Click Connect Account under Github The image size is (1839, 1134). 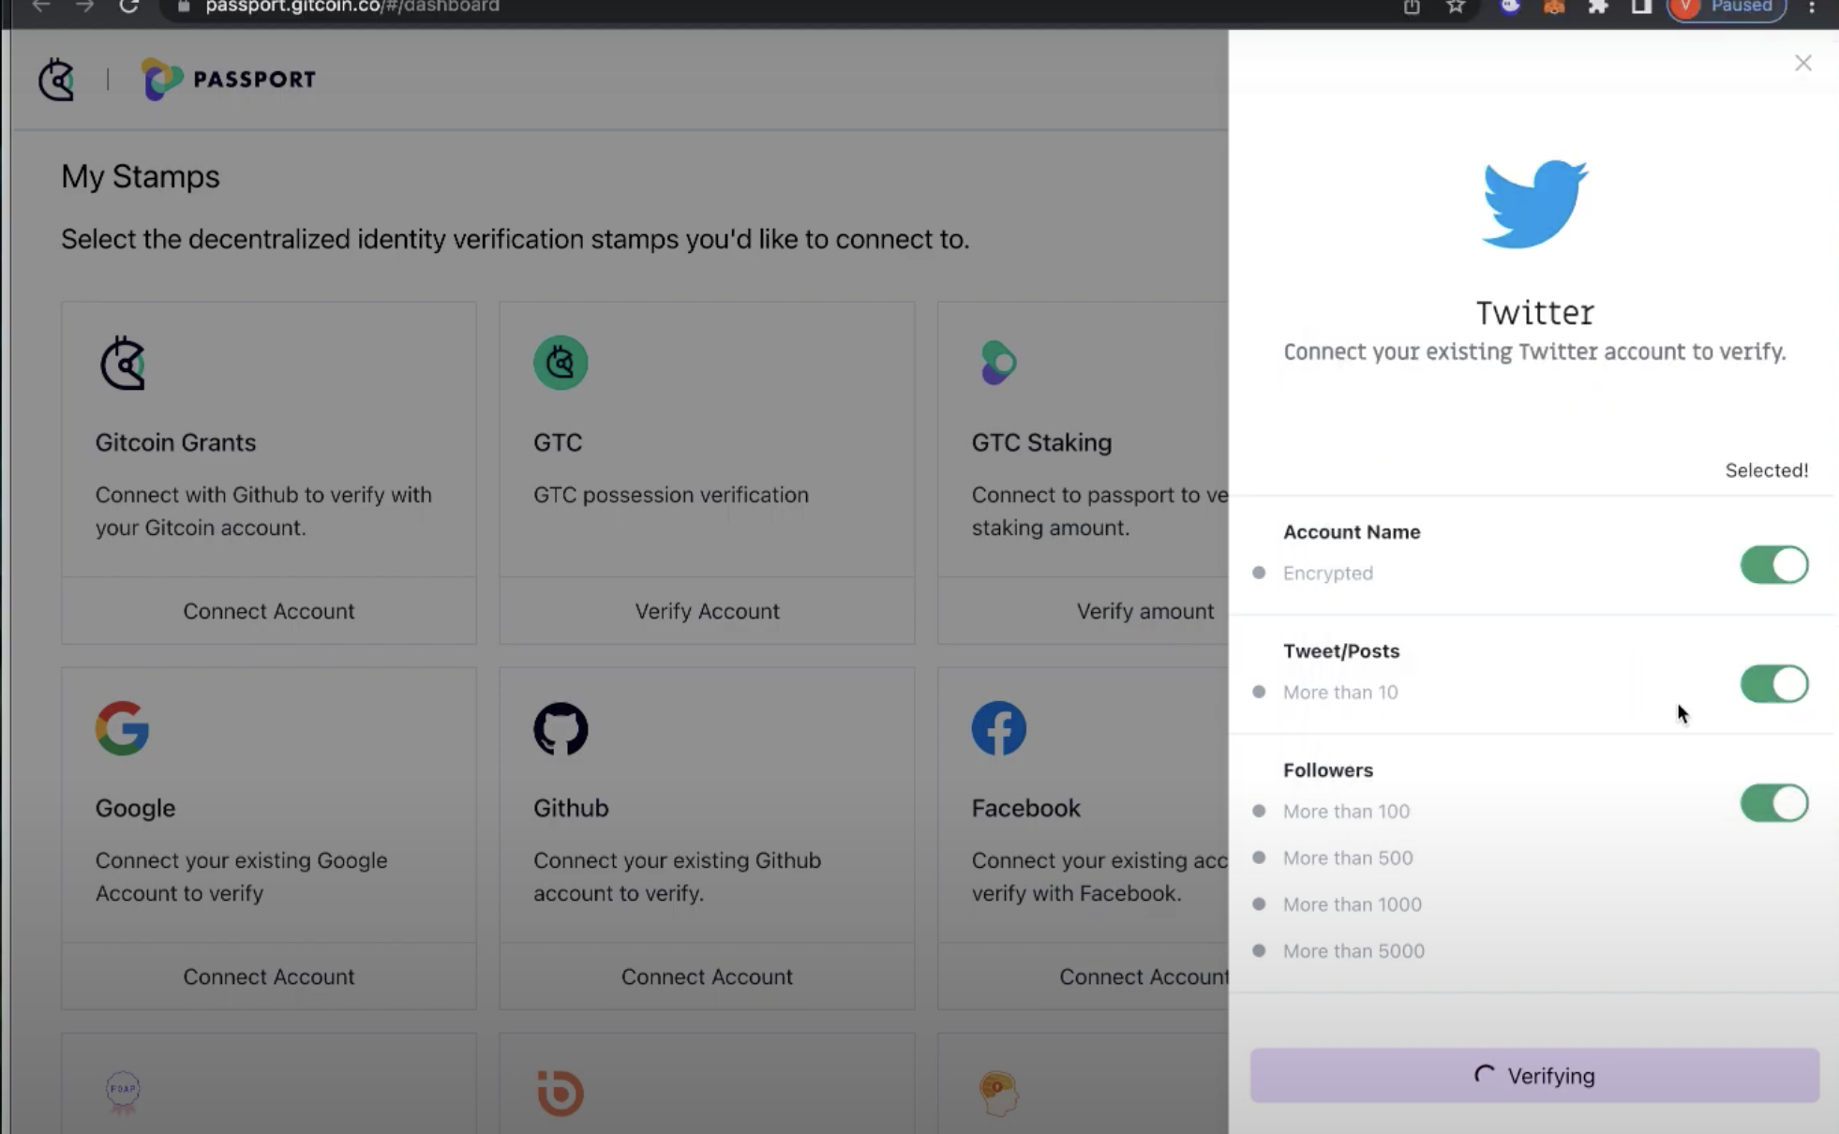[x=707, y=977]
